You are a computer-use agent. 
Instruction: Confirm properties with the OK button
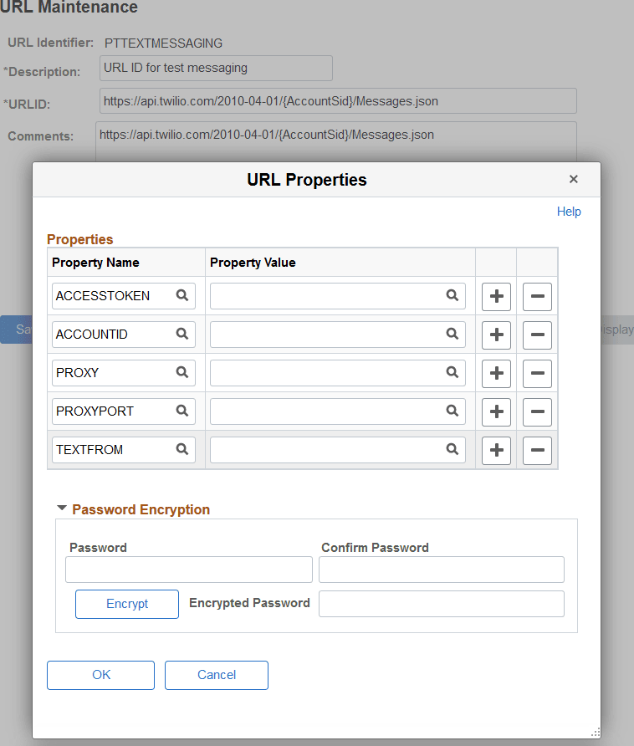tap(100, 675)
